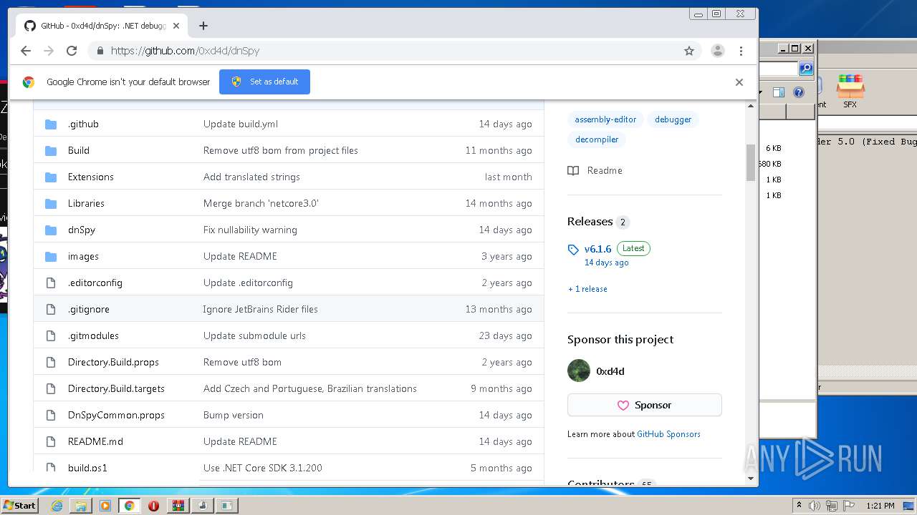Open 'Add Czech and Portuguese' commit
The height and width of the screenshot is (515, 917).
pyautogui.click(x=310, y=388)
